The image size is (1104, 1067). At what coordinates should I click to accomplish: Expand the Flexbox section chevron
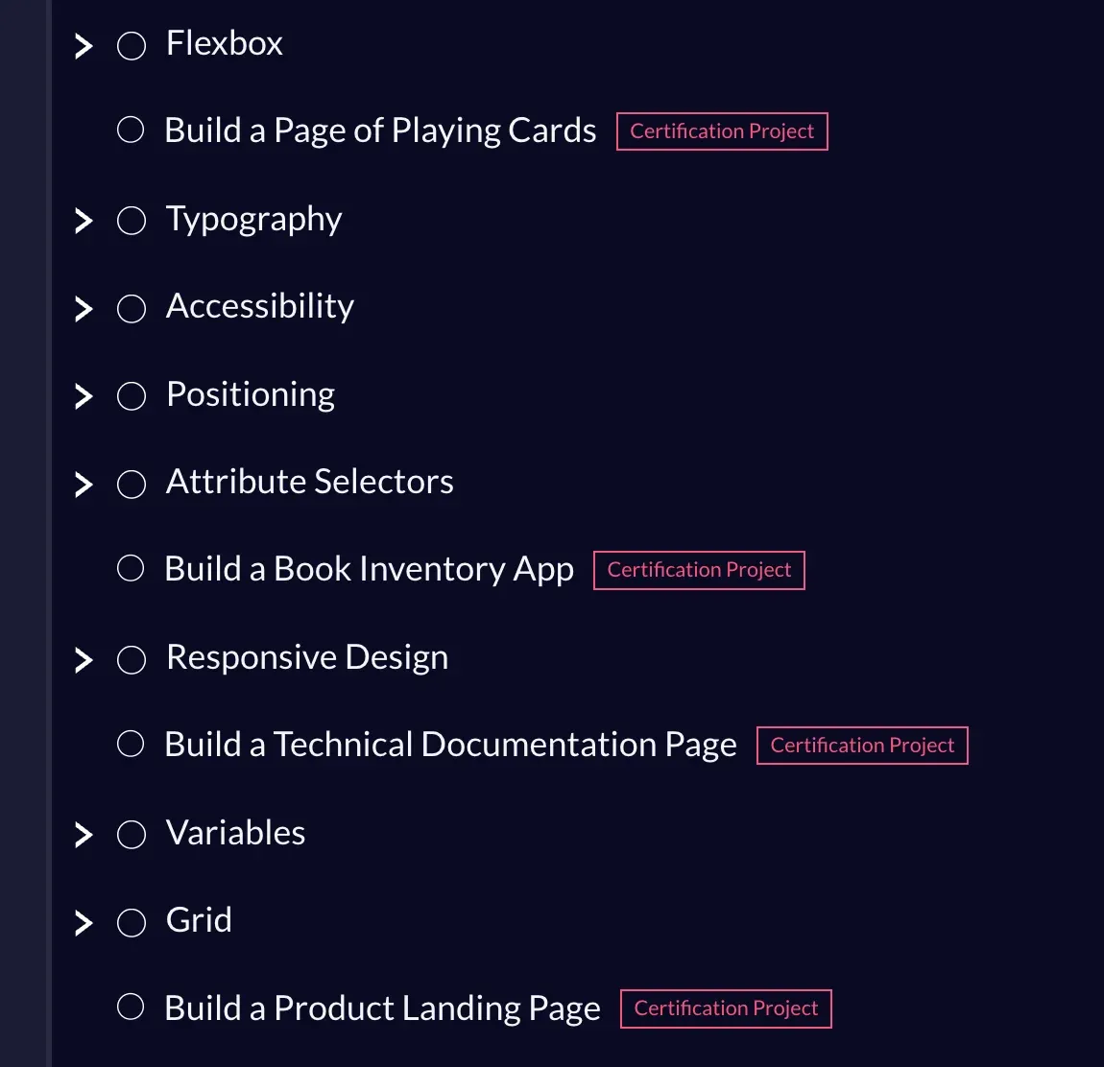(84, 45)
